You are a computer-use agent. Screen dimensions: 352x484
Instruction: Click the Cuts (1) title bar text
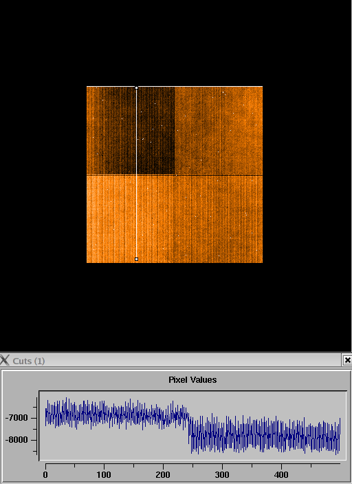29,361
